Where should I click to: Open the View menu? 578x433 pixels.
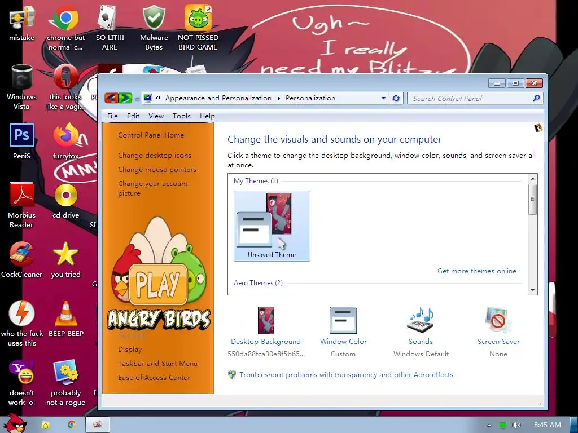(156, 116)
